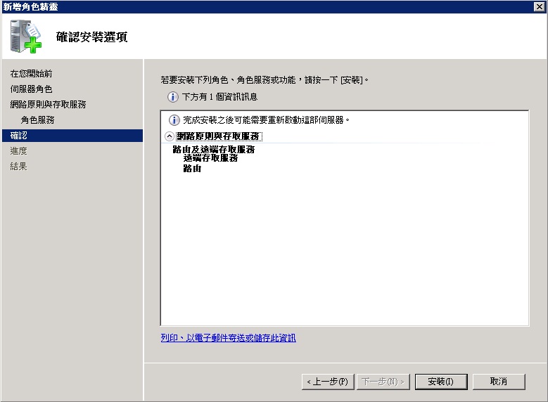Click the info icon beside the restart message
The height and width of the screenshot is (402, 548).
pos(174,120)
